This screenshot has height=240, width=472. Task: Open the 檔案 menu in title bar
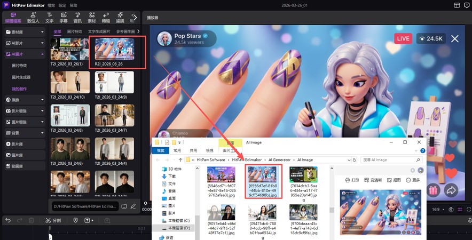(51, 5)
